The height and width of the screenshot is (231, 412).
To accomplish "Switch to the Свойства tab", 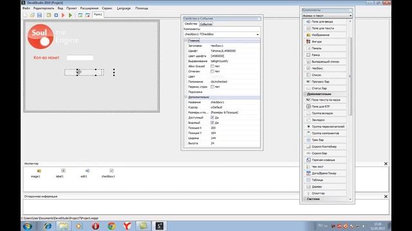I will 191,24.
